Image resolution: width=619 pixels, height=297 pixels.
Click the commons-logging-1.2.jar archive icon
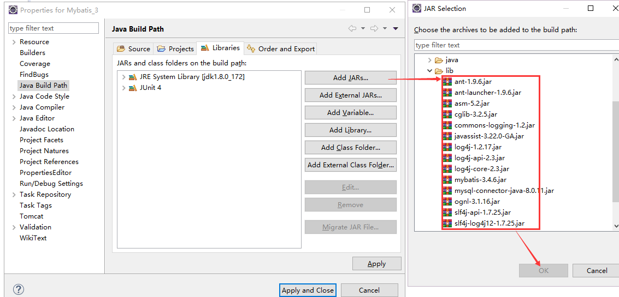[x=447, y=125]
